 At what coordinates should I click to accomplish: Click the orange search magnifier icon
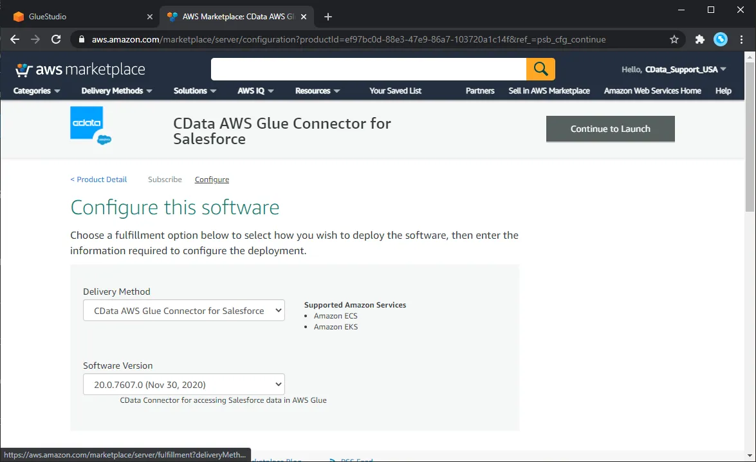click(540, 69)
